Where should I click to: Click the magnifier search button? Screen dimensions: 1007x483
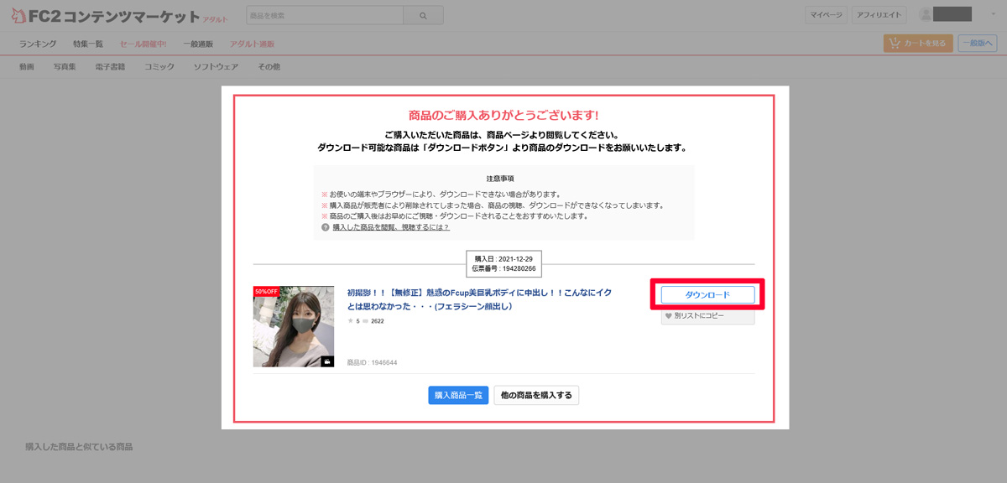[x=423, y=15]
